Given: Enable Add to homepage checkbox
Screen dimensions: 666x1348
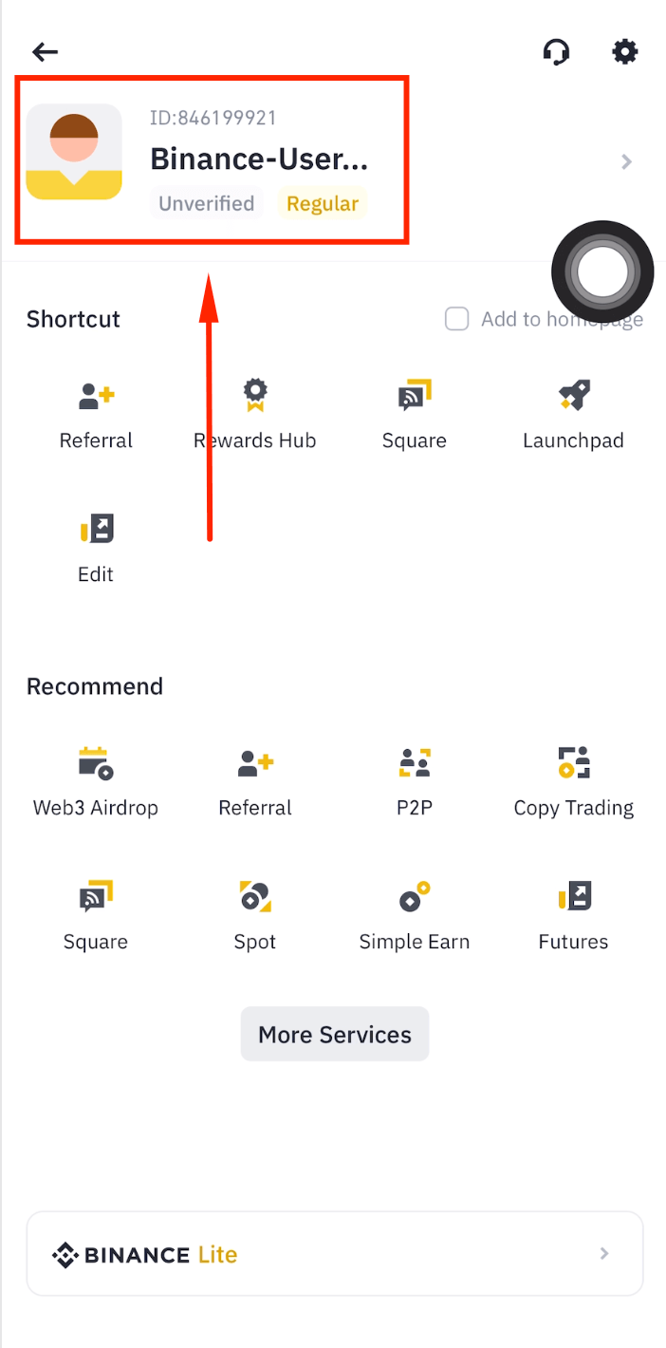Looking at the screenshot, I should click(457, 319).
